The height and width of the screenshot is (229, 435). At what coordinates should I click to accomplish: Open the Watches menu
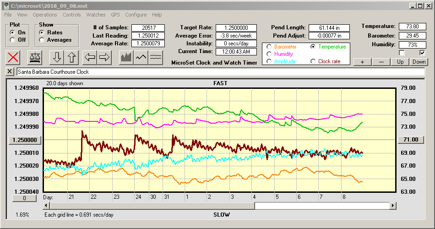(x=96, y=15)
